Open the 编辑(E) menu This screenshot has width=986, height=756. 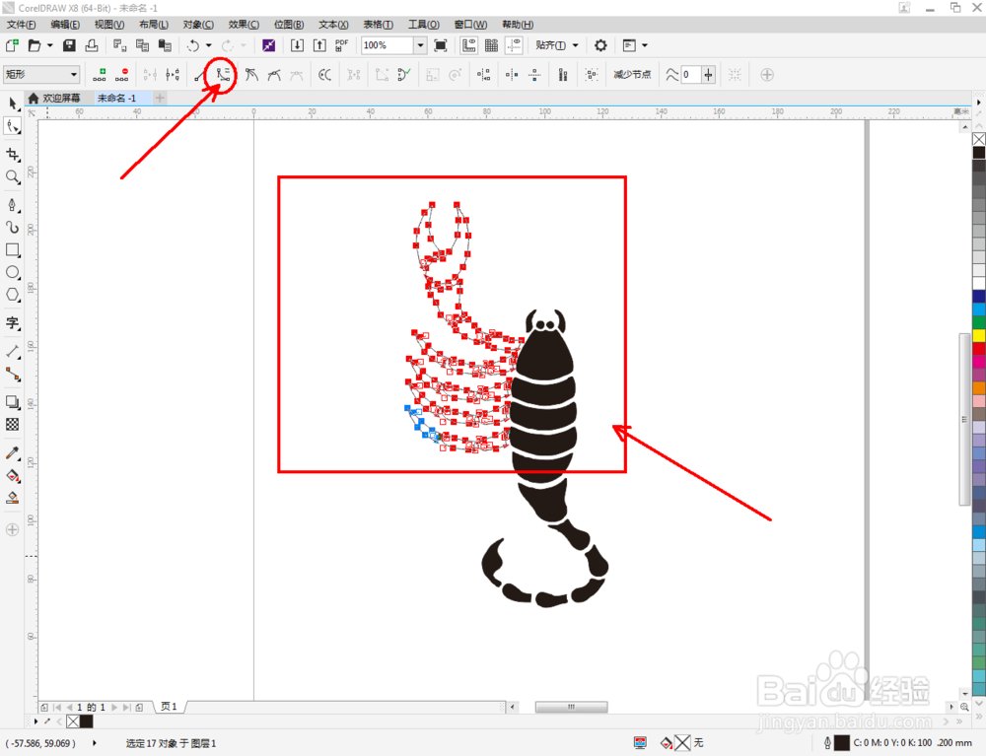pyautogui.click(x=65, y=25)
